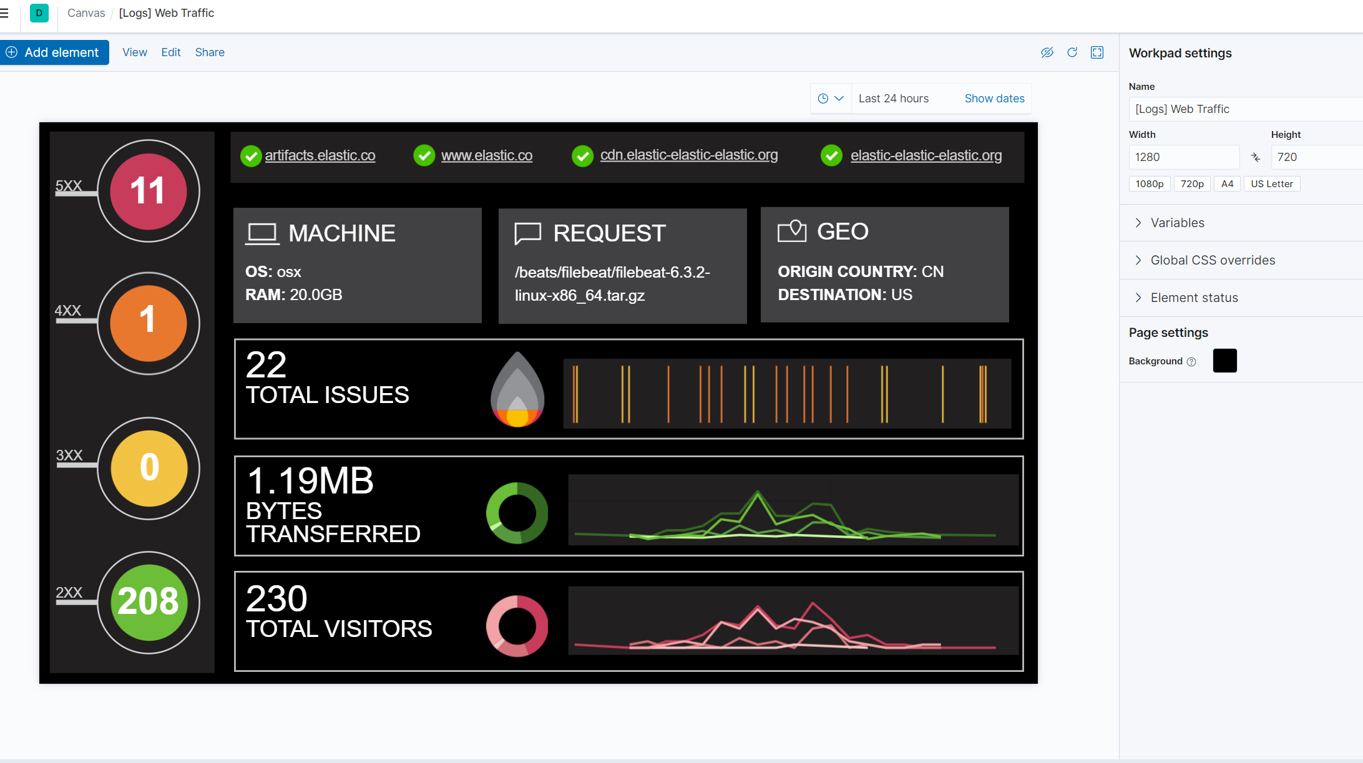The width and height of the screenshot is (1363, 763).
Task: Select the 230 TOTAL VISITORS text
Action: click(339, 611)
